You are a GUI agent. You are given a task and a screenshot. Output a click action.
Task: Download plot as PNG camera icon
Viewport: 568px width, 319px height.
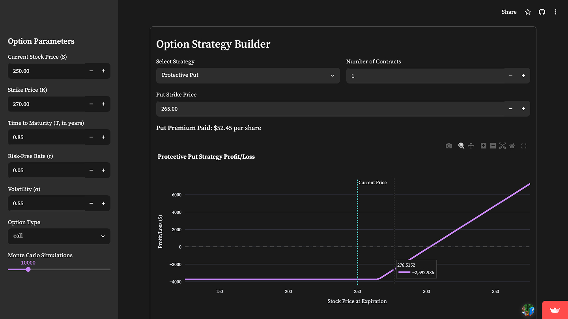(449, 146)
